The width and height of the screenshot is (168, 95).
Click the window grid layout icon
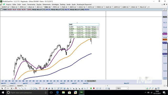pos(159,88)
